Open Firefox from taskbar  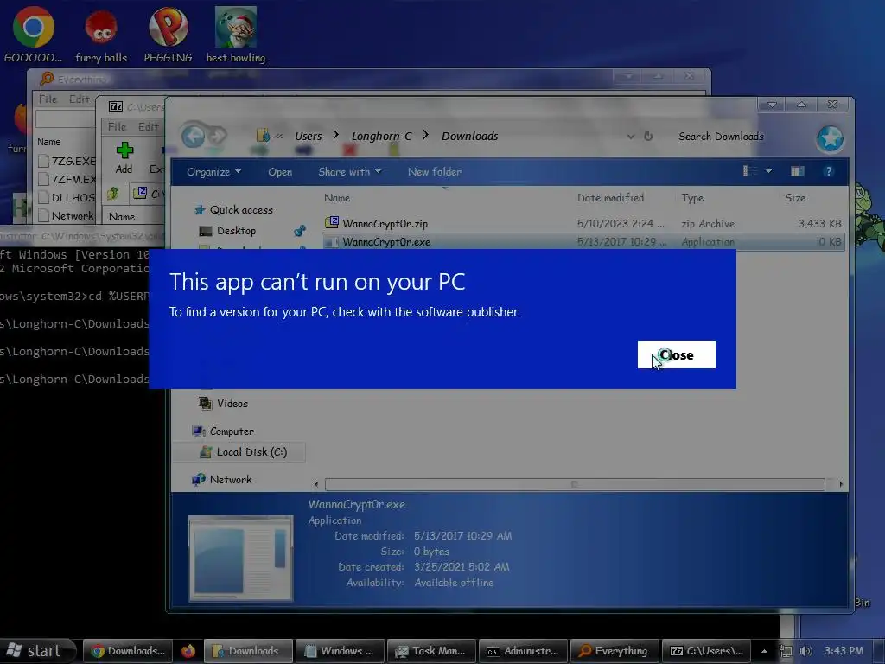(188, 651)
